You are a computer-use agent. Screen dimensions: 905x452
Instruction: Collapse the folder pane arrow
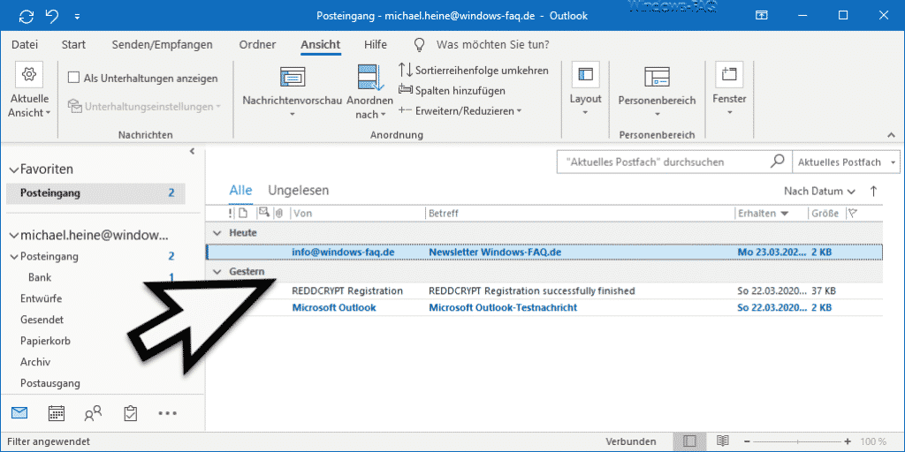click(x=193, y=152)
